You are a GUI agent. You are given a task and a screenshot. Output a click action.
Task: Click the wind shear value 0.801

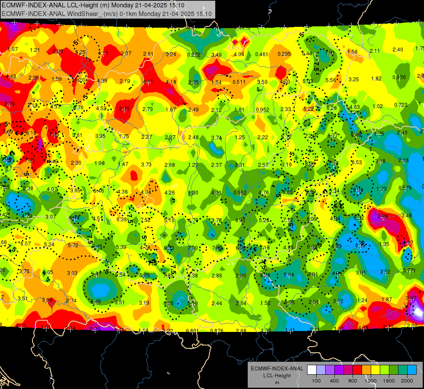point(193,331)
